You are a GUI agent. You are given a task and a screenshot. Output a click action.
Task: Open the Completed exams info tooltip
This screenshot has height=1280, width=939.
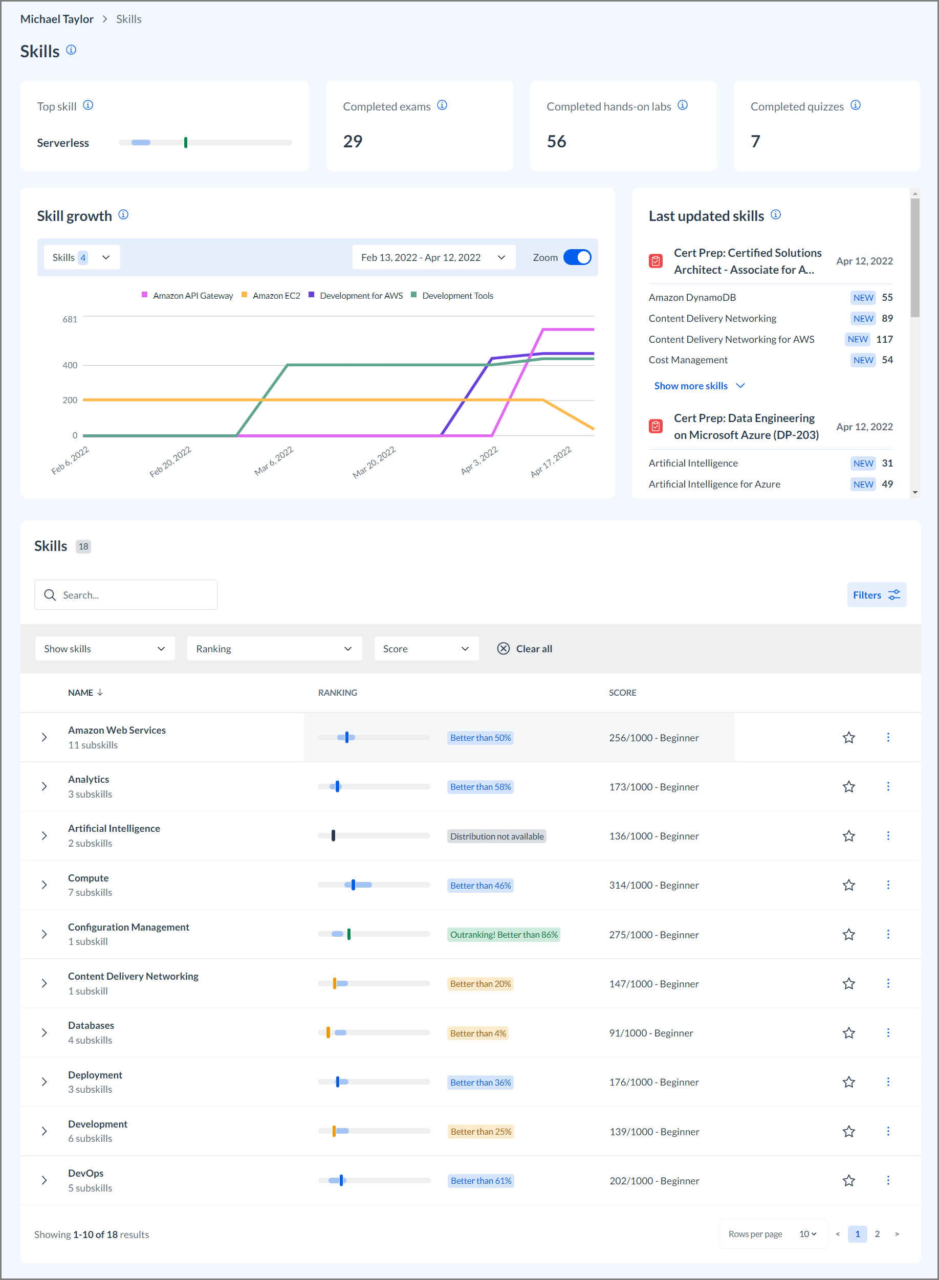click(442, 105)
